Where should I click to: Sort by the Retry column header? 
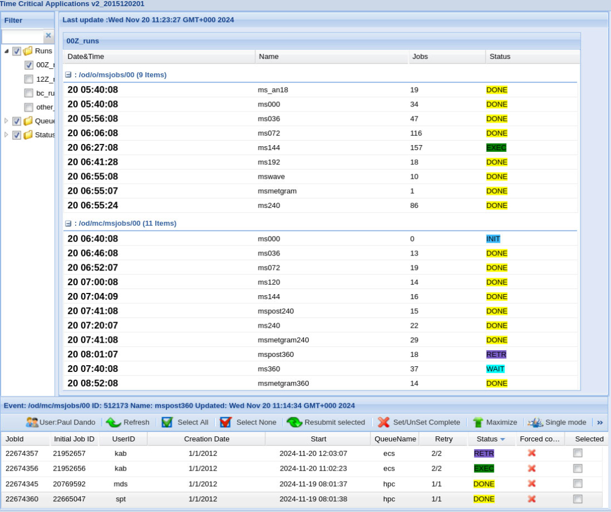(443, 439)
